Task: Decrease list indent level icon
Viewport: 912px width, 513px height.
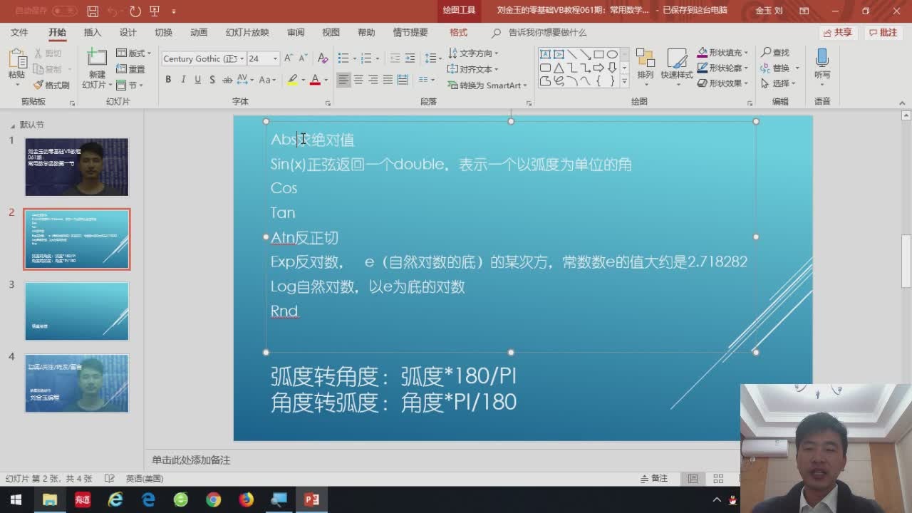Action: (395, 58)
